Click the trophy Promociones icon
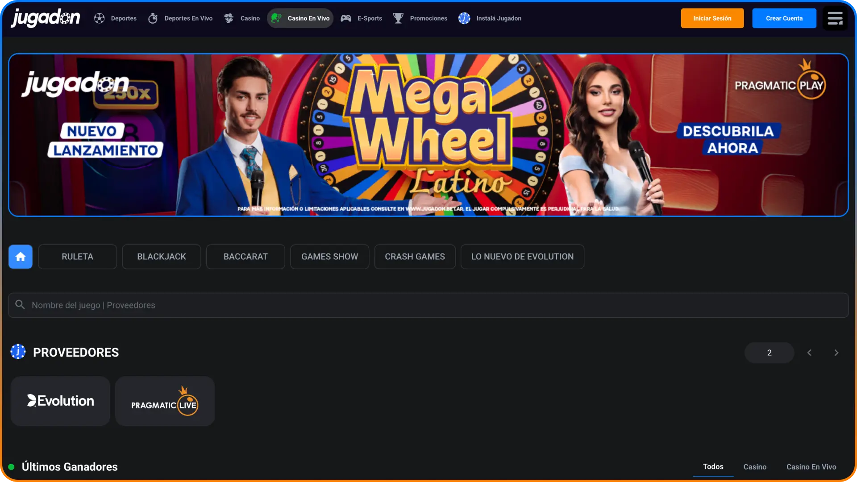Screen dimensions: 857x482 click(x=398, y=18)
